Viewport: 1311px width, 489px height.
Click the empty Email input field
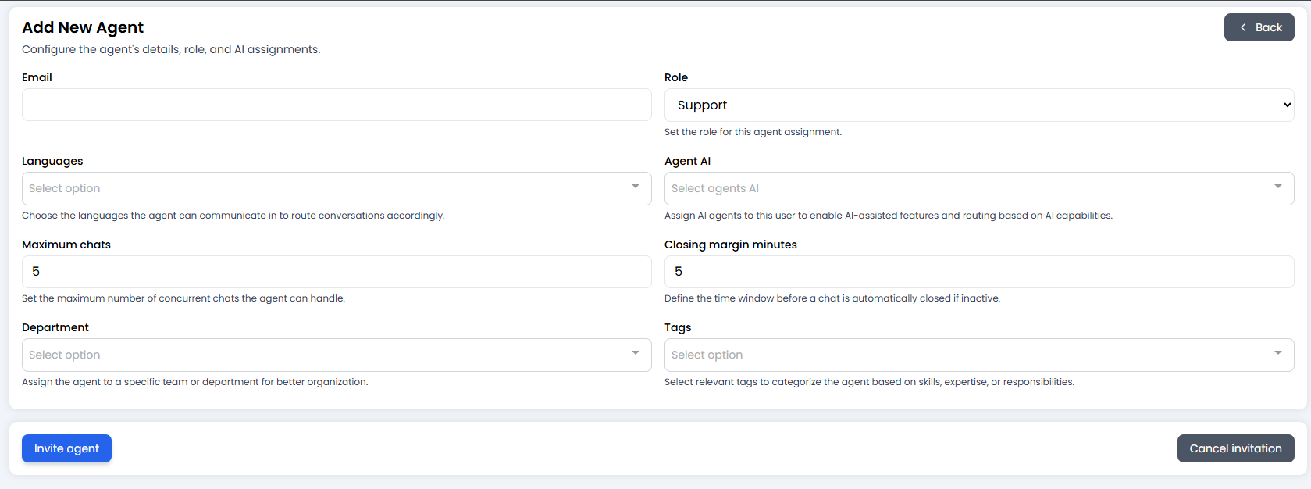pyautogui.click(x=336, y=104)
